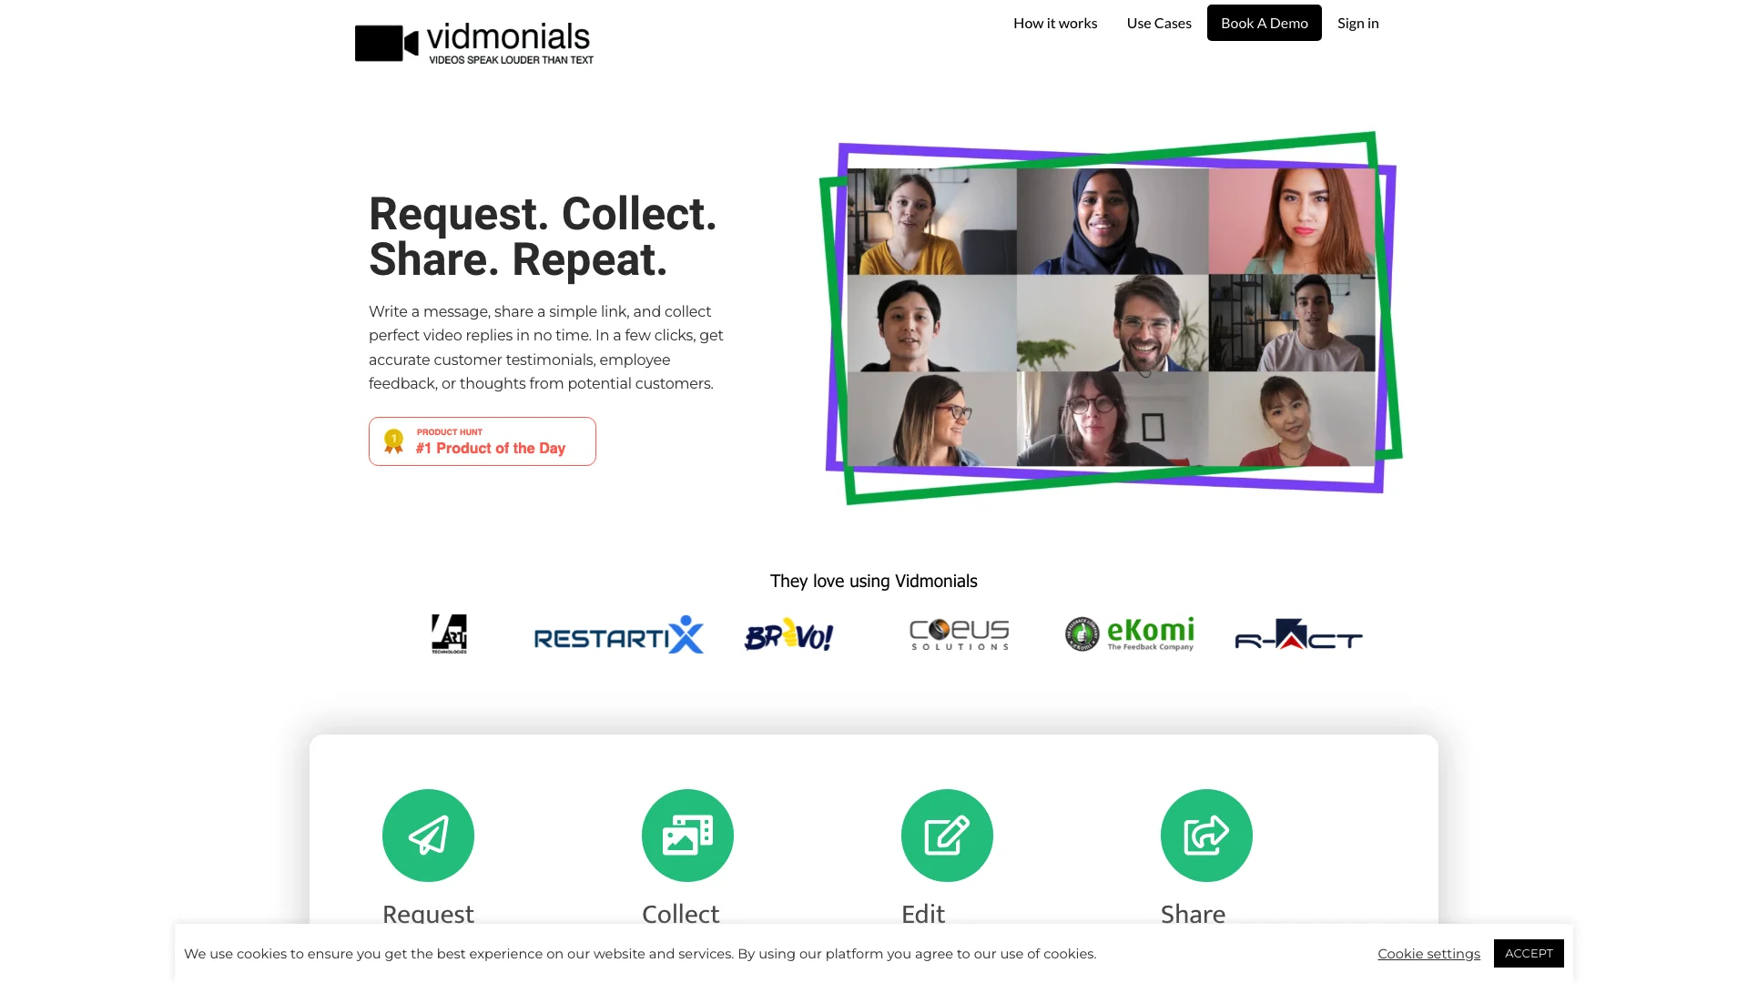This screenshot has height=983, width=1748.
Task: Click the Cookie settings link
Action: click(x=1428, y=952)
